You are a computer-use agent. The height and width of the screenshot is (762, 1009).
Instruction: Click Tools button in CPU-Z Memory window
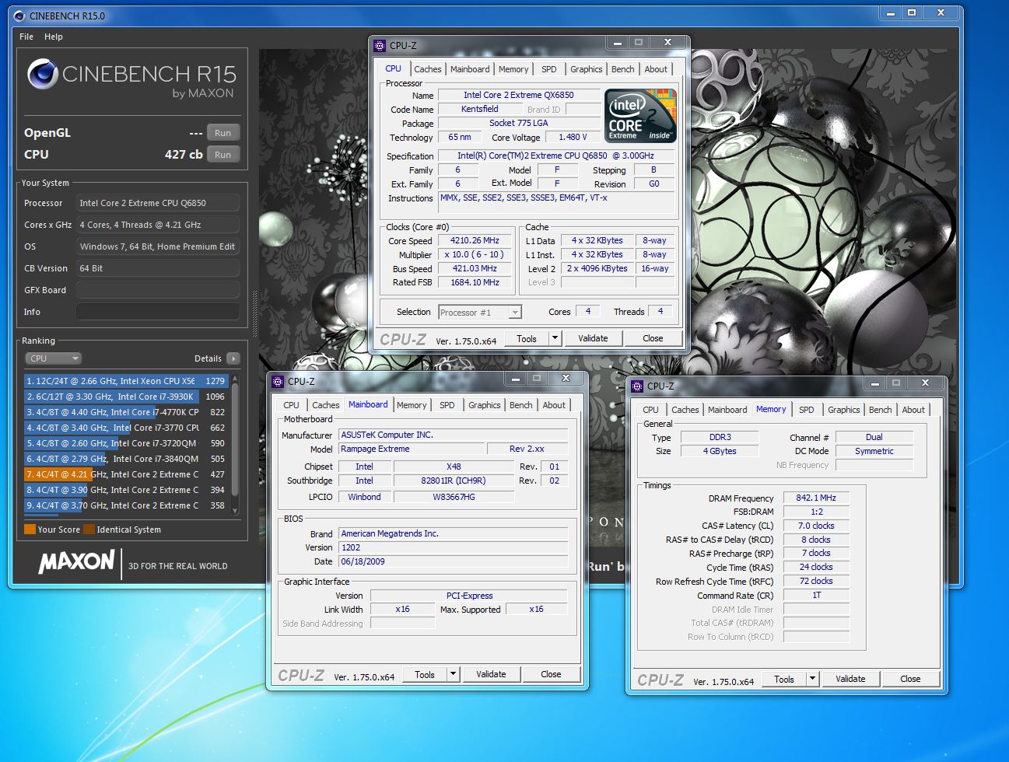[784, 679]
